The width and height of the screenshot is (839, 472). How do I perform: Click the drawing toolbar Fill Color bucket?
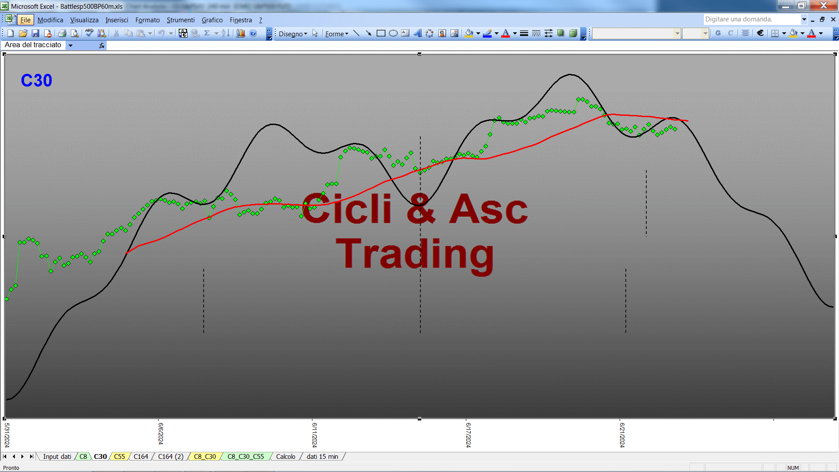[469, 34]
